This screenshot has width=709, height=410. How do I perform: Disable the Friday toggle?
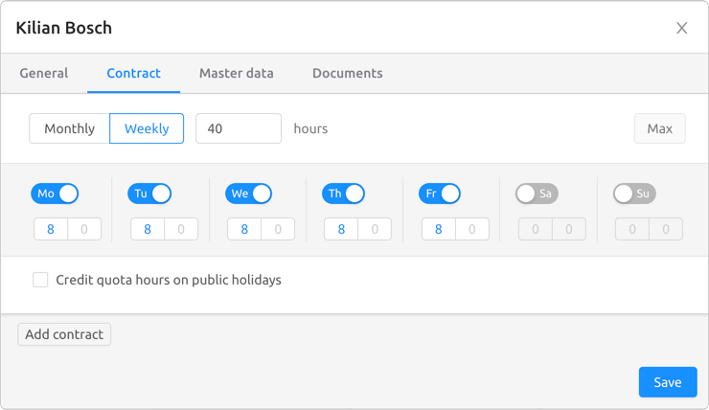[440, 194]
